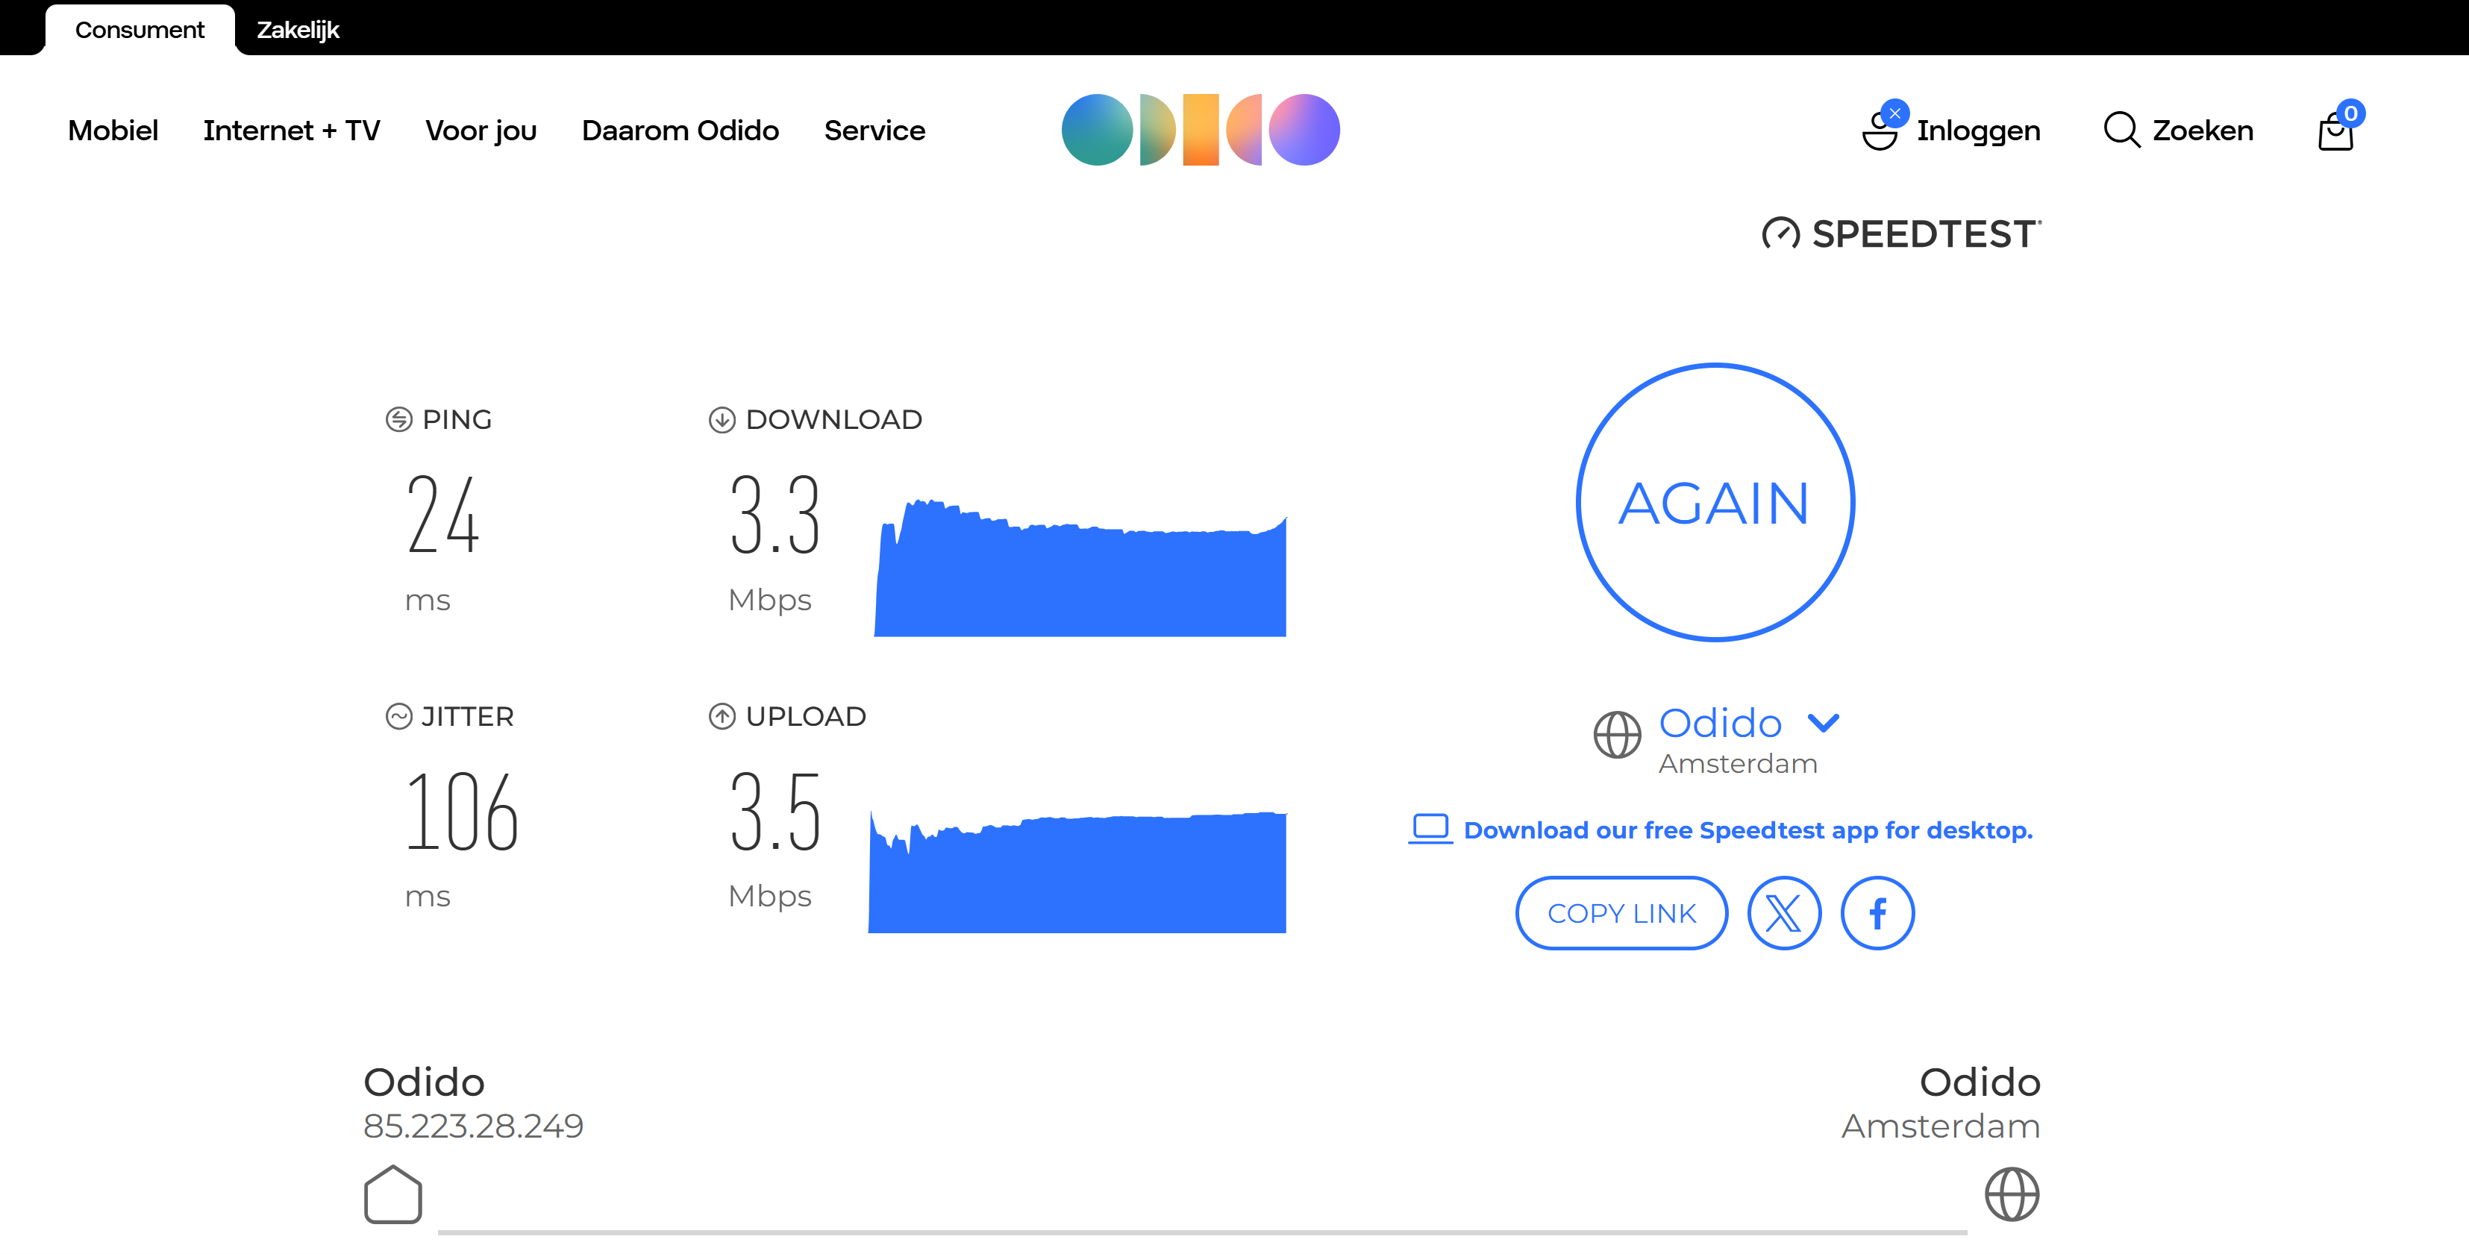Click the upload arrow icon
Screen dimensions: 2469x1254
(x=722, y=717)
